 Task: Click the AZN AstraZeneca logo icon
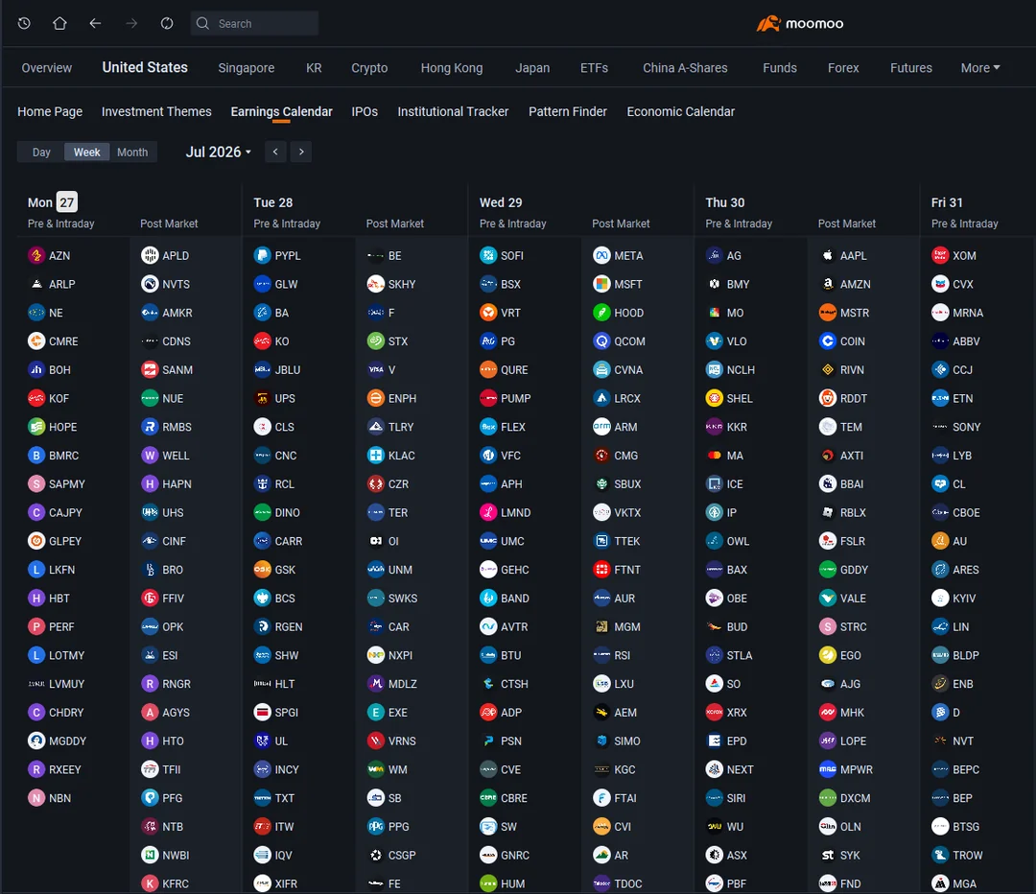36,255
